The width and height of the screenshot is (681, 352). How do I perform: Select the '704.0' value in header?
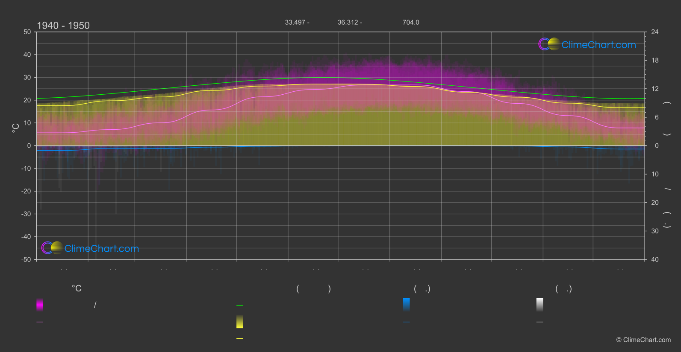coord(411,22)
